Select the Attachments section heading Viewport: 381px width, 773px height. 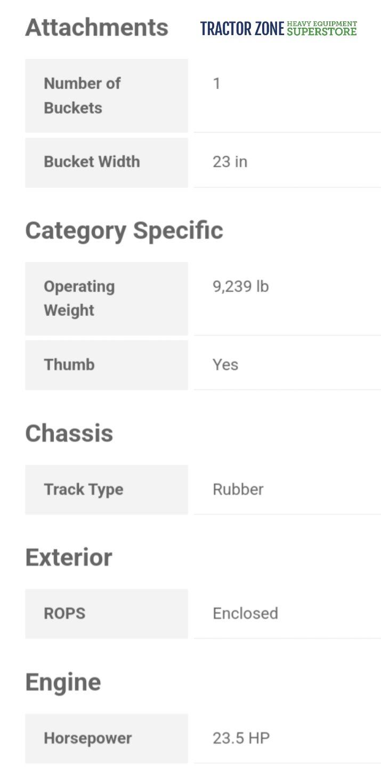coord(97,28)
